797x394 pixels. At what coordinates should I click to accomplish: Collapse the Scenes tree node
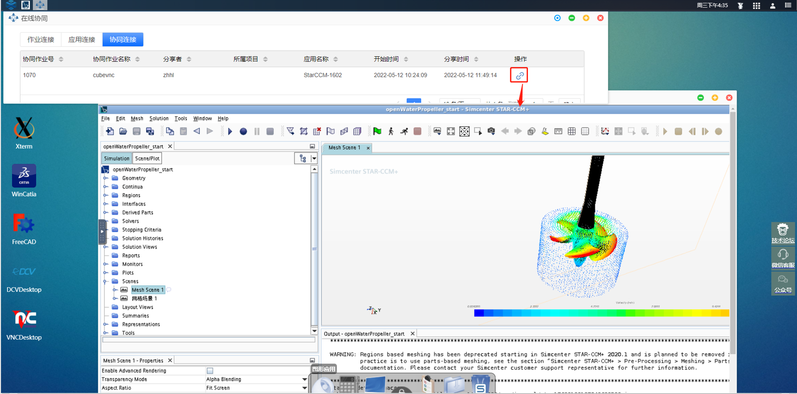pyautogui.click(x=106, y=281)
